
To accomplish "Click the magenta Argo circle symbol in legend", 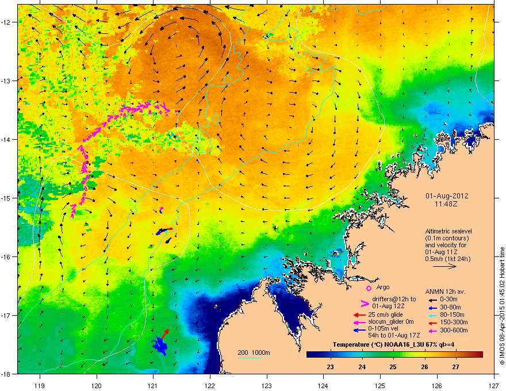I will (x=369, y=288).
